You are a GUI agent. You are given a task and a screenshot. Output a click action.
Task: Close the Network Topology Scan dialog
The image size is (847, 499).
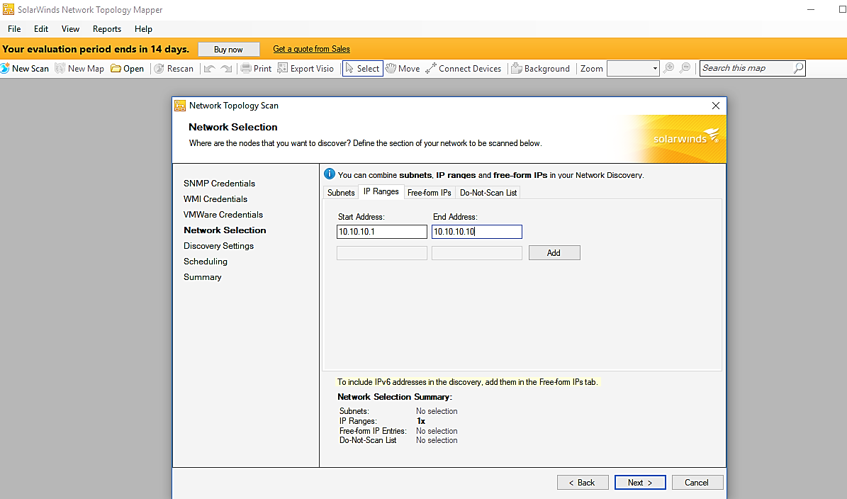[716, 106]
